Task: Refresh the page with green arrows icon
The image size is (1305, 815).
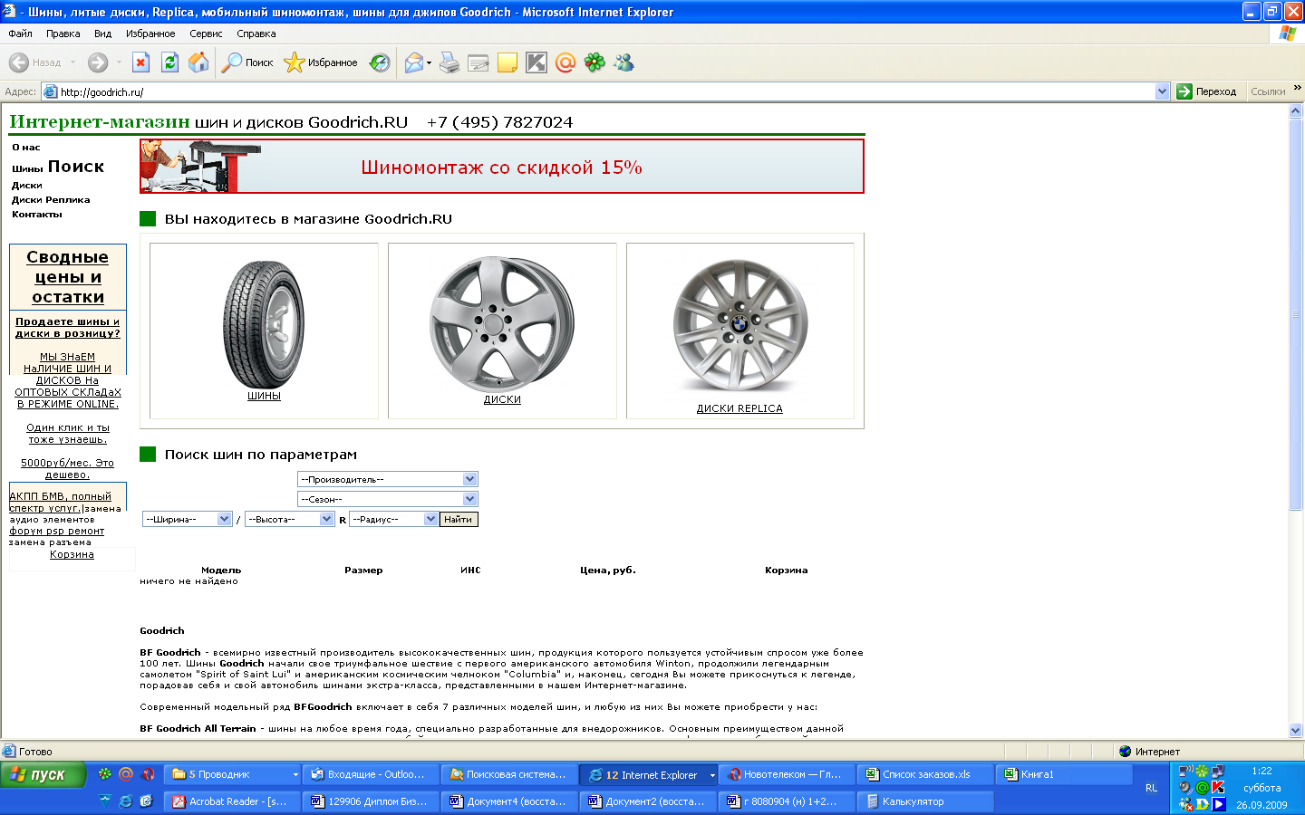Action: pyautogui.click(x=169, y=62)
